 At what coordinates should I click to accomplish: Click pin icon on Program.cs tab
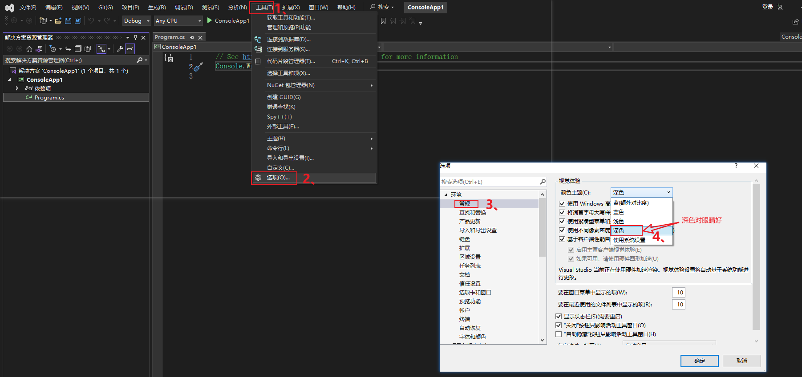click(x=192, y=37)
